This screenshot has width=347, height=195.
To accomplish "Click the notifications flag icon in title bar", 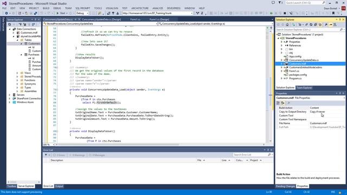I will (x=280, y=3).
